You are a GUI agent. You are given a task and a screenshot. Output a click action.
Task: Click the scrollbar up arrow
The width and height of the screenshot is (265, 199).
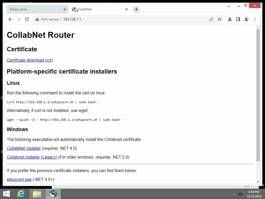258,27
